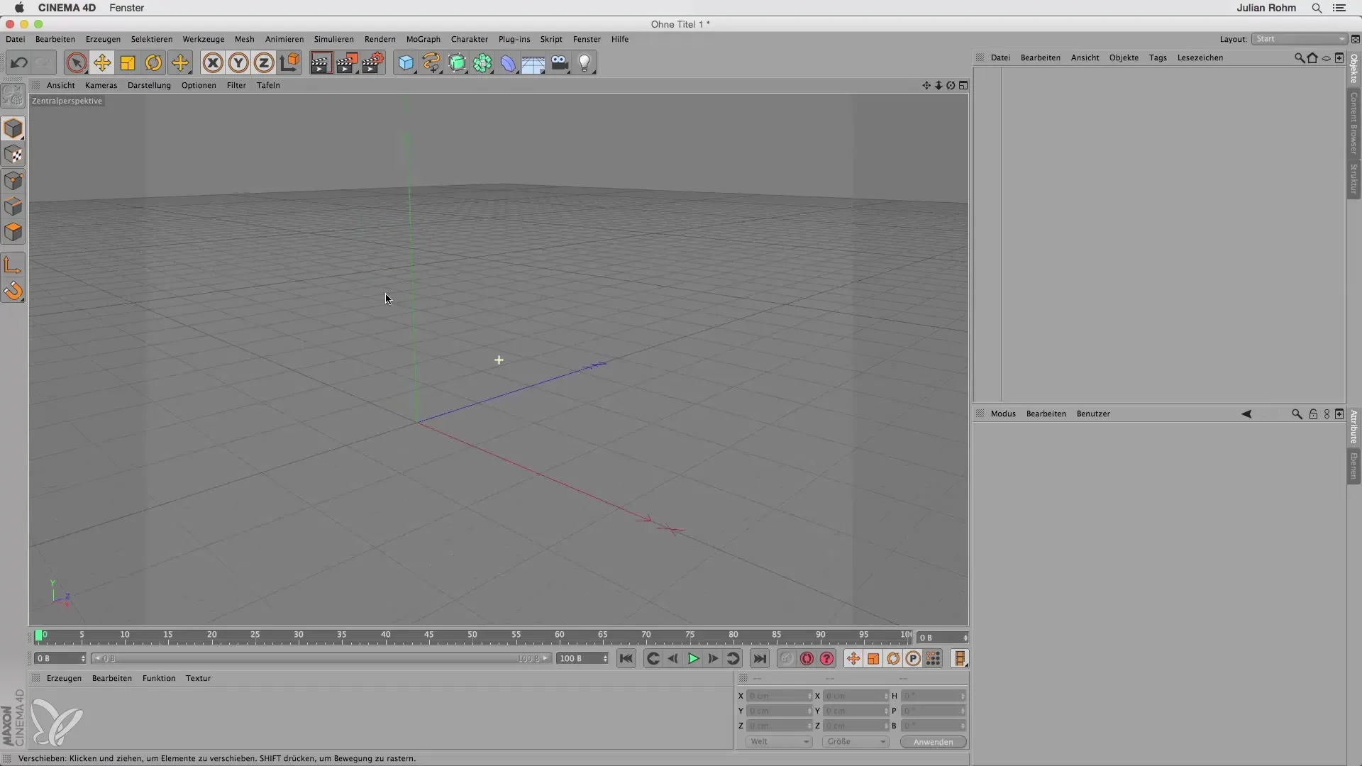Screen dimensions: 1362x766
Task: Open the Textur menu in material manager
Action: click(198, 678)
